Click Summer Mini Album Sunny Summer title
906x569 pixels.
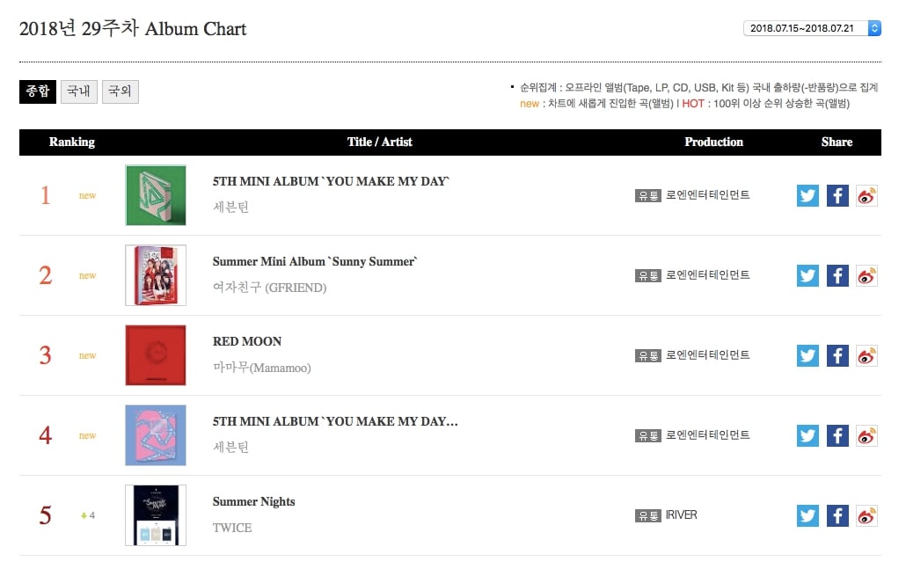coord(315,261)
